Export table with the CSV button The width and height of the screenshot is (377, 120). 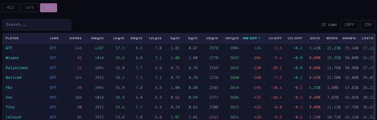368,25
